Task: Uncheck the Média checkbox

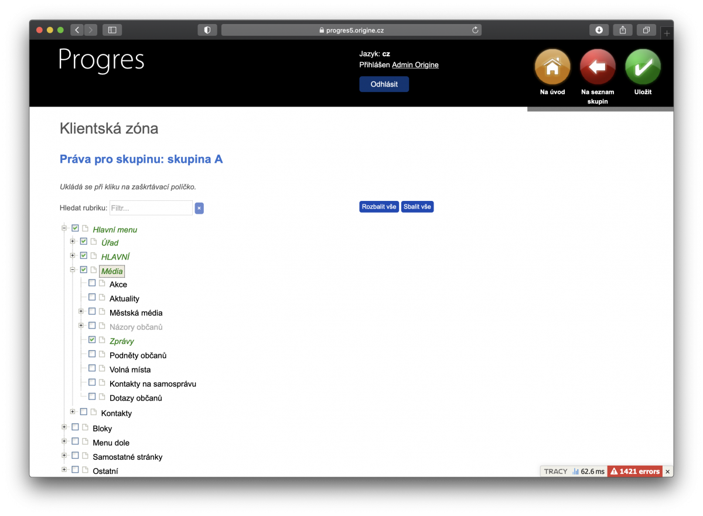Action: click(x=84, y=269)
